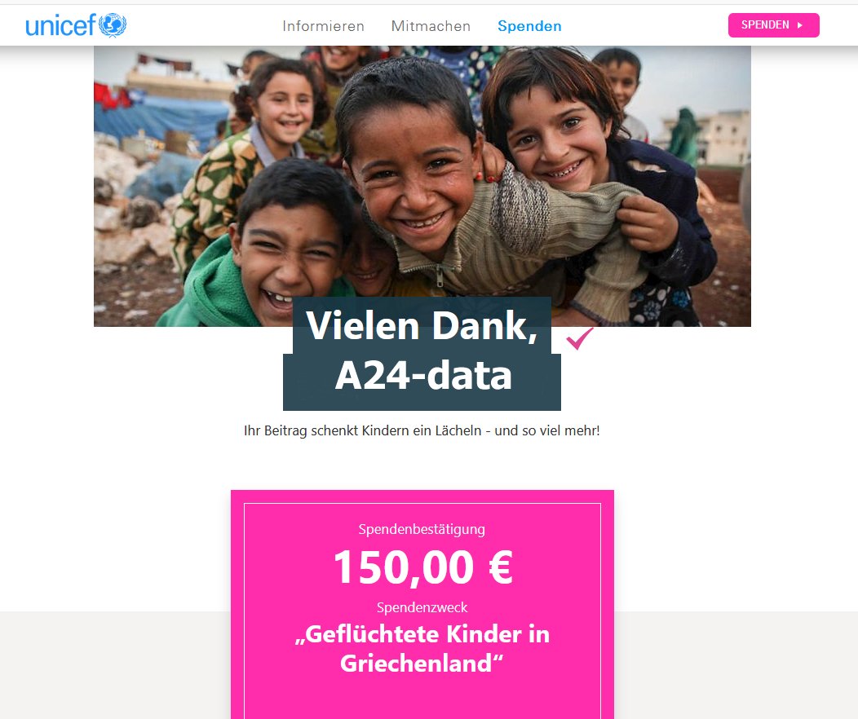Click the pink SPENDEN button

774,25
